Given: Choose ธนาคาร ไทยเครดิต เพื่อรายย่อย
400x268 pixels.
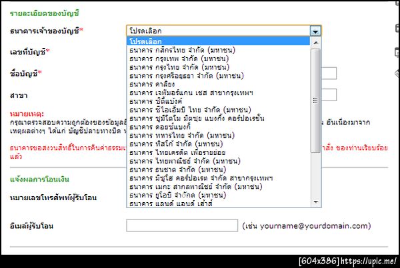Looking at the screenshot, I should (219, 152).
